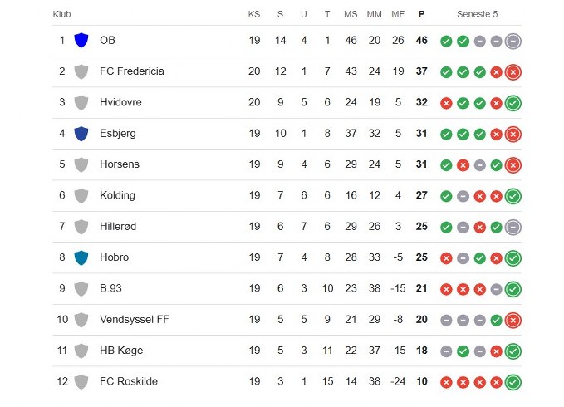The height and width of the screenshot is (407, 564).
Task: Click FC Fredericia's latest loss icon
Action: point(513,71)
